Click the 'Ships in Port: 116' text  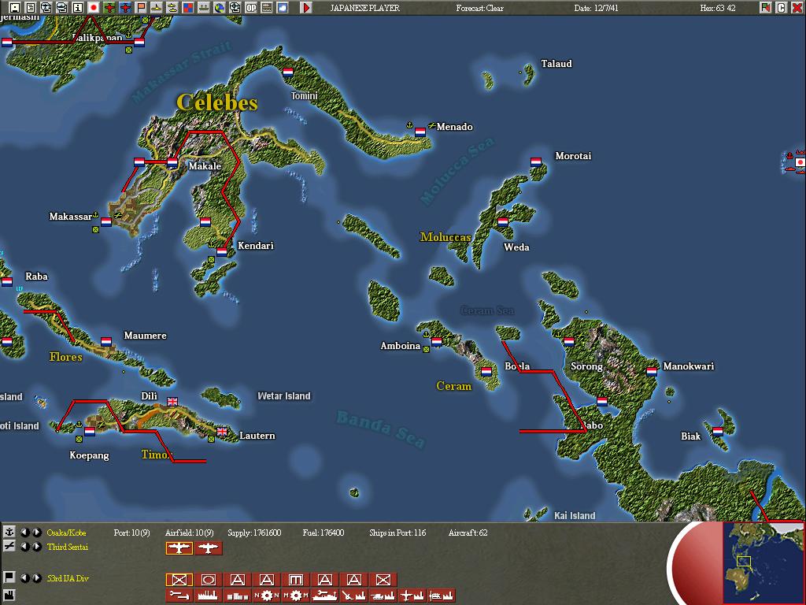[397, 533]
